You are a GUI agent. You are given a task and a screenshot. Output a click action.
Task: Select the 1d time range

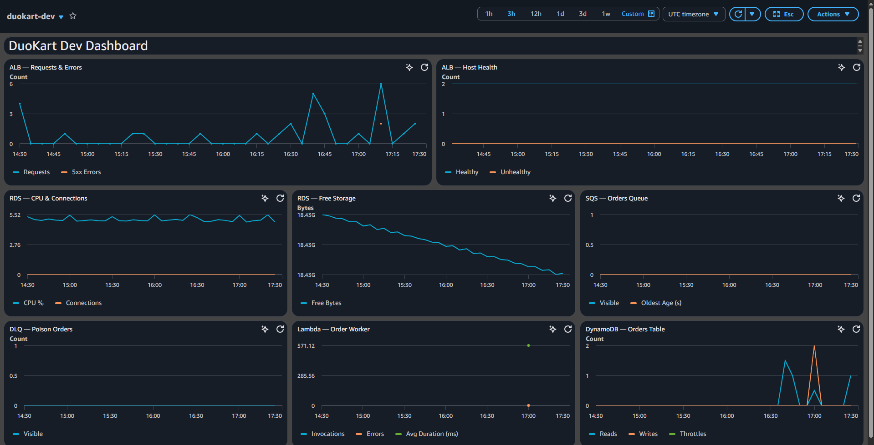click(560, 14)
